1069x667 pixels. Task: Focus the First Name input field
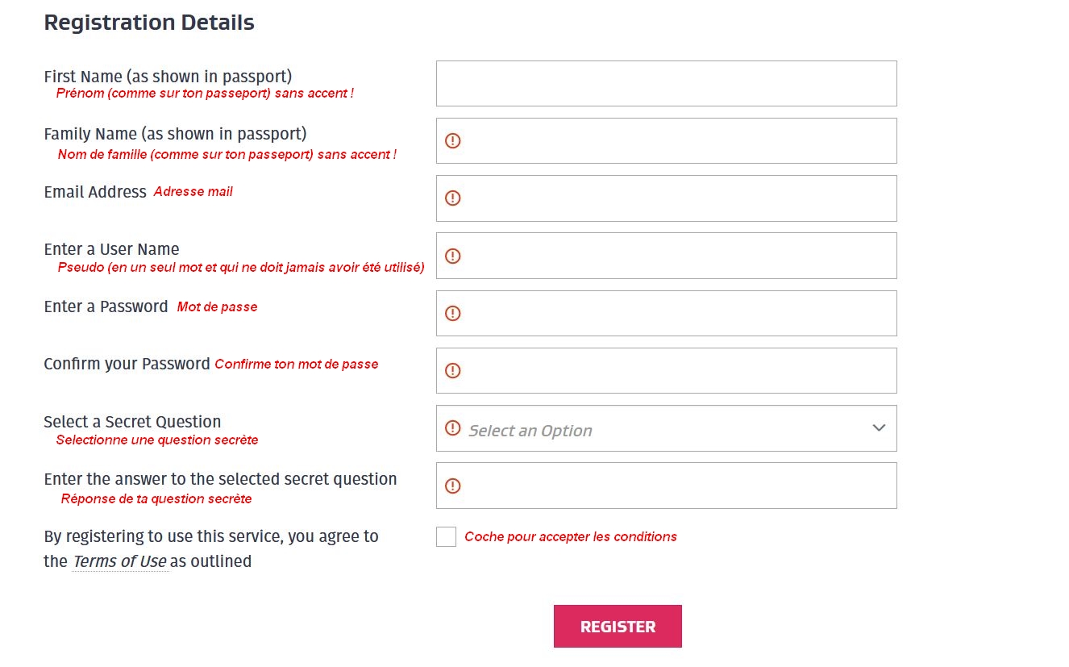[x=666, y=83]
